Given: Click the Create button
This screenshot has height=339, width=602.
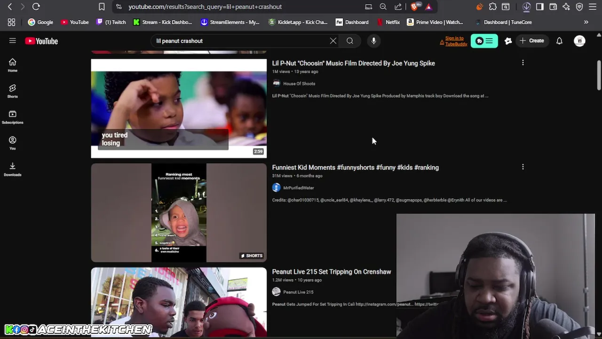Looking at the screenshot, I should point(532,41).
